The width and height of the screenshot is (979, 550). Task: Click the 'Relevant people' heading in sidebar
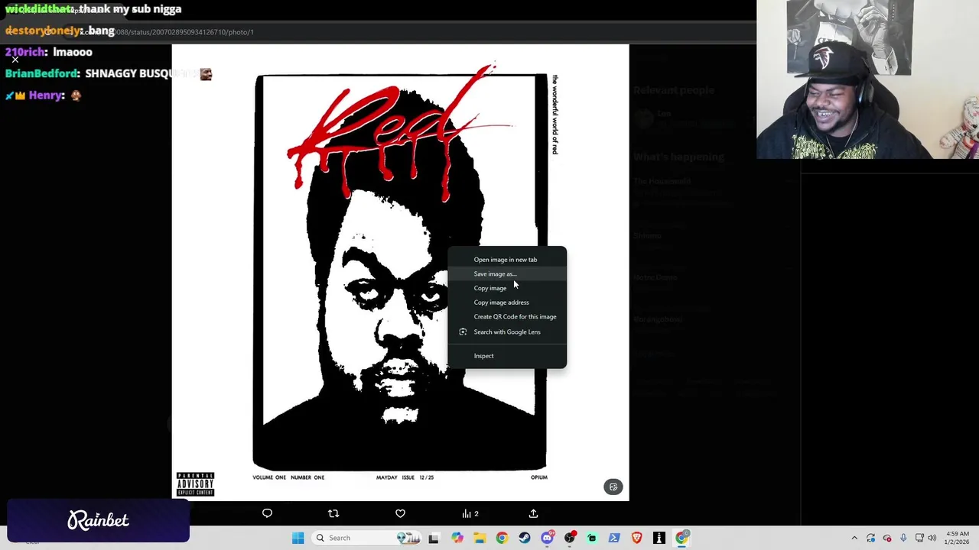pos(674,90)
